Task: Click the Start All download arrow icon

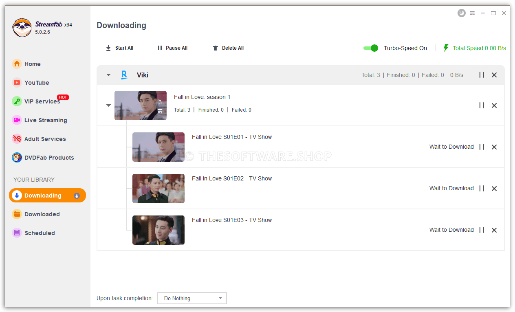Action: (x=108, y=48)
